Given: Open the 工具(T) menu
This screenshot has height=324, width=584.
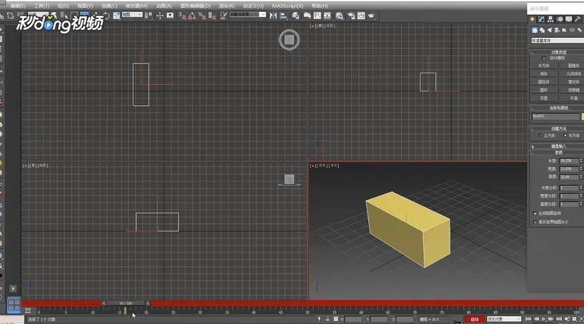Looking at the screenshot, I should [x=41, y=6].
